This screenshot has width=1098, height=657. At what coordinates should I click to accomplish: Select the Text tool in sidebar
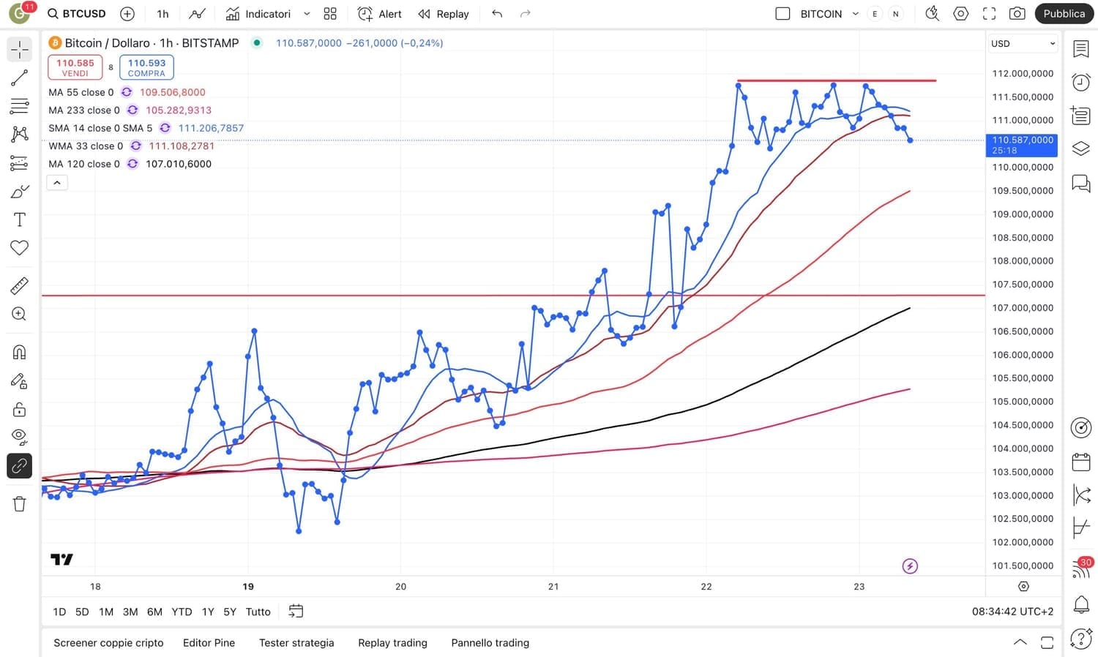(x=20, y=219)
